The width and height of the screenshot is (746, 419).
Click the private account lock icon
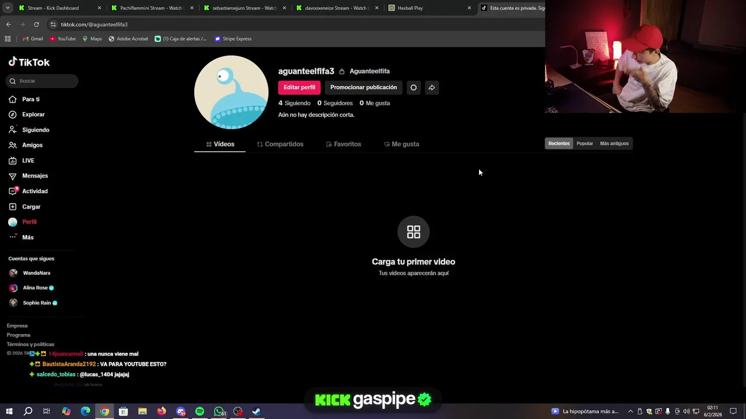pos(342,72)
